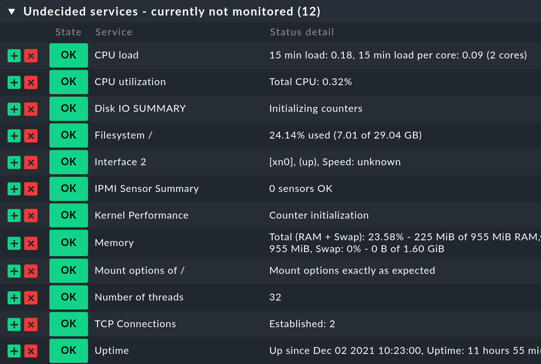Click the Service column header
This screenshot has height=364, width=541.
click(114, 32)
